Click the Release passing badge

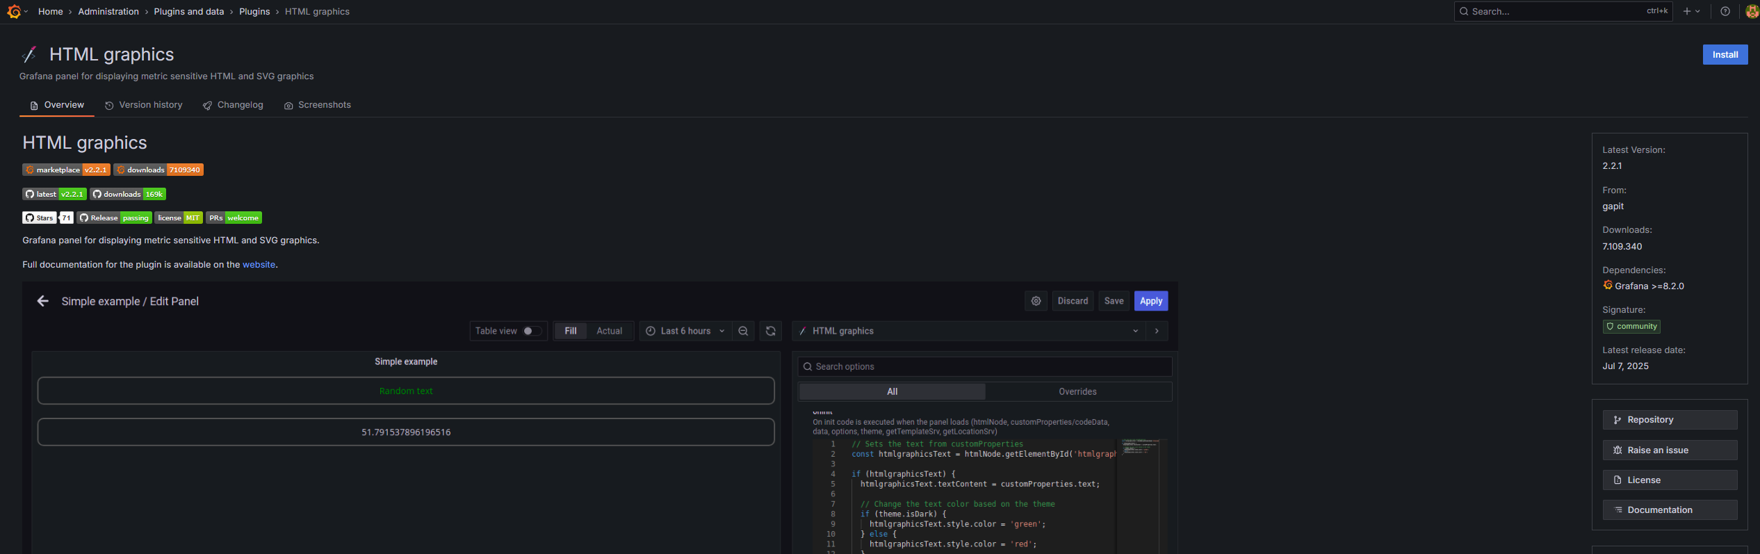[x=114, y=218]
